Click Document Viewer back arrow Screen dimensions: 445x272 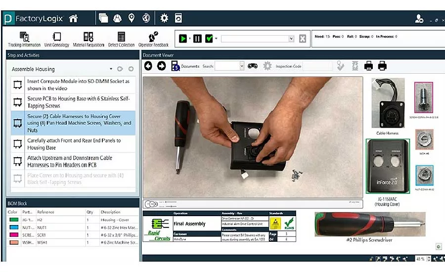click(x=148, y=66)
